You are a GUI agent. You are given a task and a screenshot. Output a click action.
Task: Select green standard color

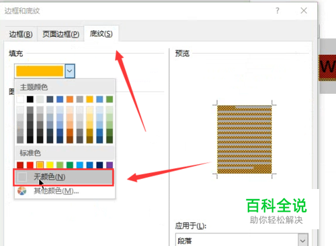pos(70,165)
